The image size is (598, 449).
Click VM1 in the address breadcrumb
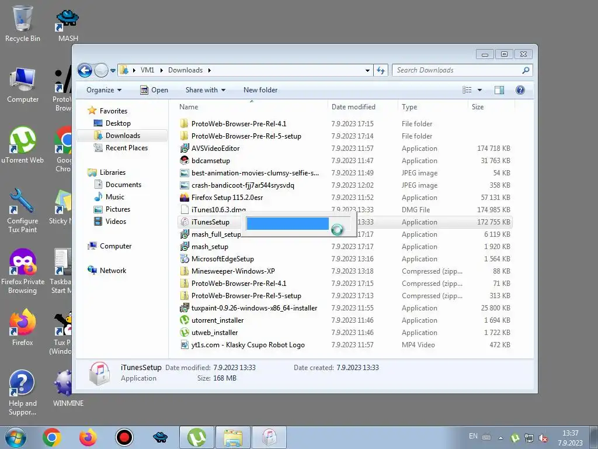tap(147, 70)
